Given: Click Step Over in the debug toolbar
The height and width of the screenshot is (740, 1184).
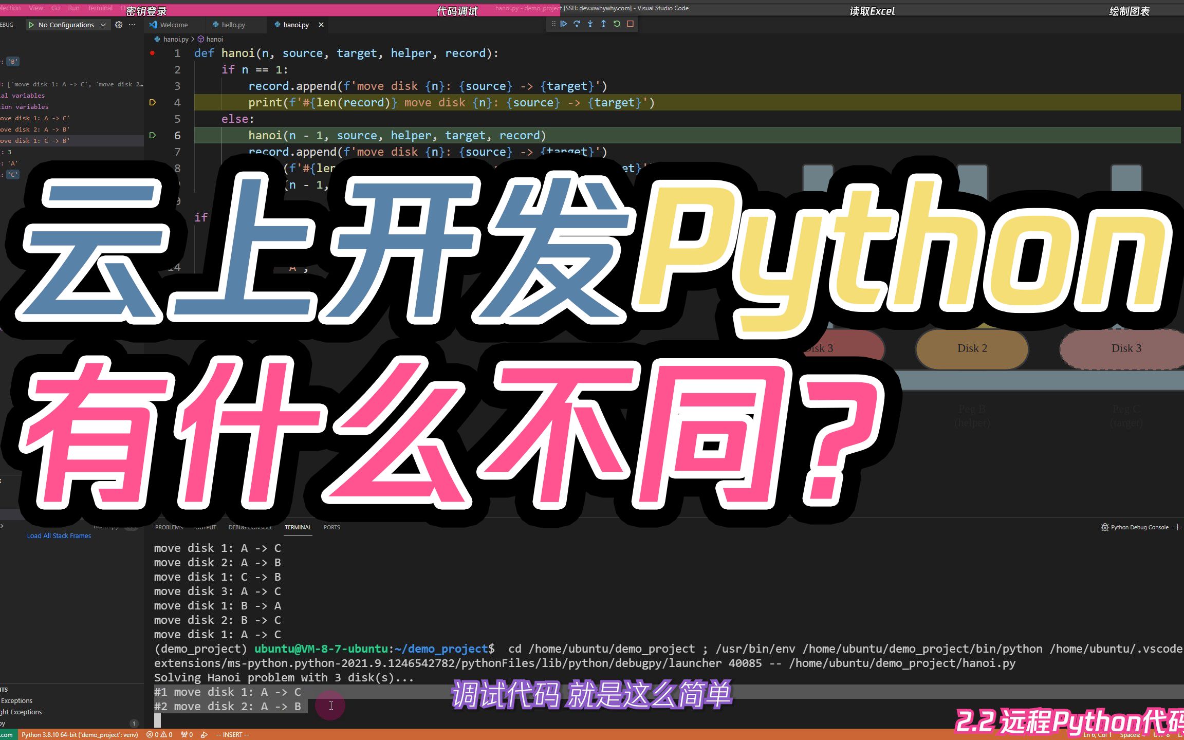Looking at the screenshot, I should (x=577, y=24).
